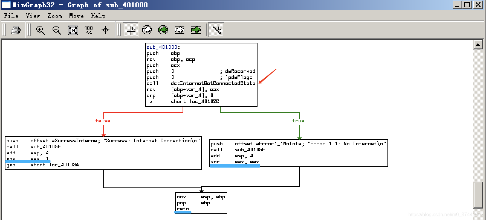Screen dimensions: 486x220
Task: Click the WinGraph32 title bar icon
Action: pyautogui.click(x=6, y=5)
